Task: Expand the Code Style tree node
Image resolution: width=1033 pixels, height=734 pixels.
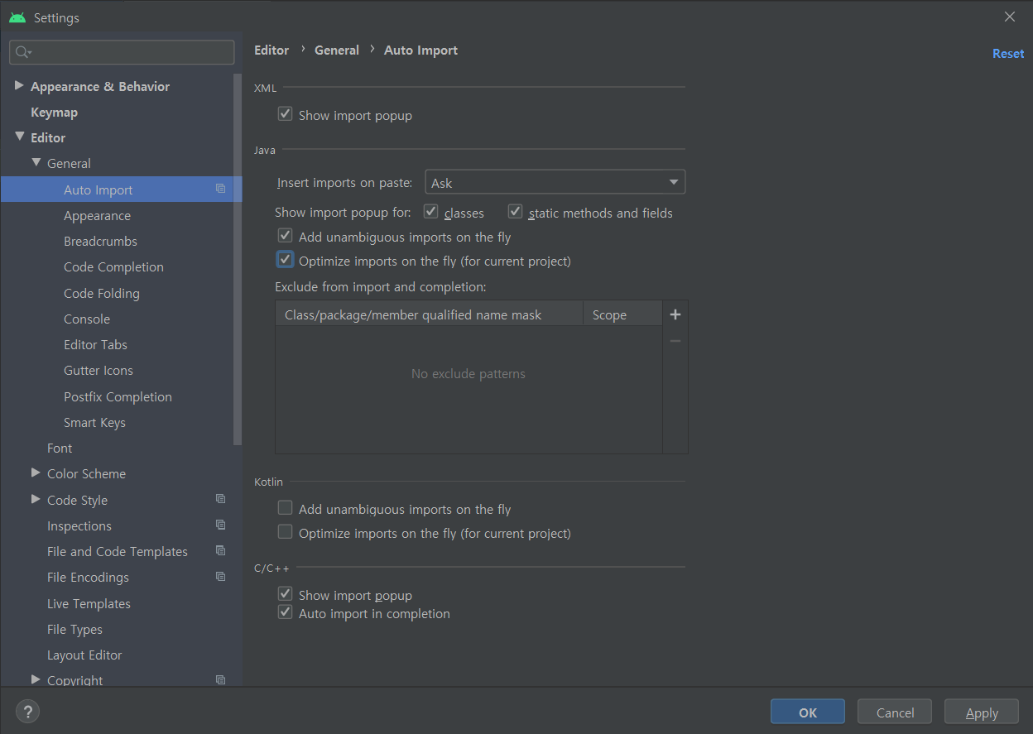Action: click(36, 499)
